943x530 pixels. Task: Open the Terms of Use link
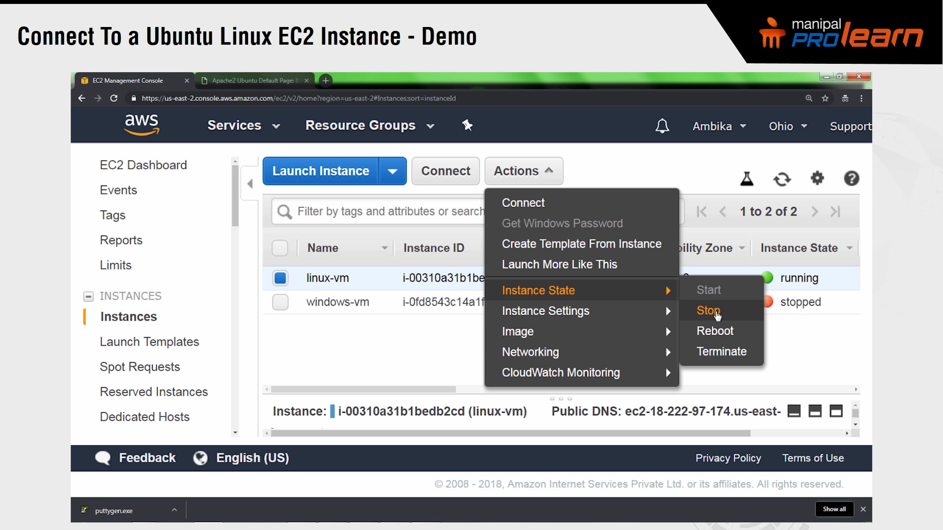click(x=812, y=458)
